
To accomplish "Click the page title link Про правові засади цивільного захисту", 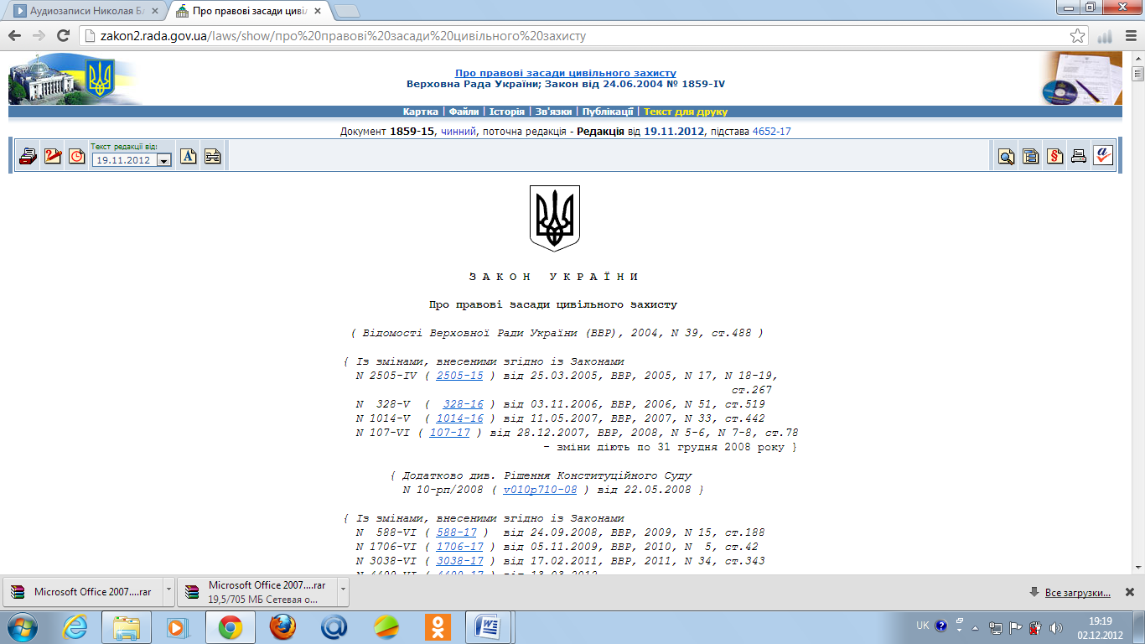I will click(x=566, y=73).
